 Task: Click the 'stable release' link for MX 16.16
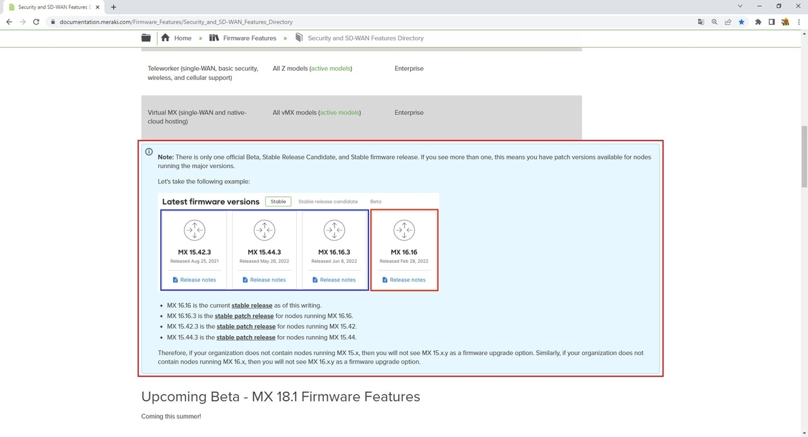(x=252, y=305)
